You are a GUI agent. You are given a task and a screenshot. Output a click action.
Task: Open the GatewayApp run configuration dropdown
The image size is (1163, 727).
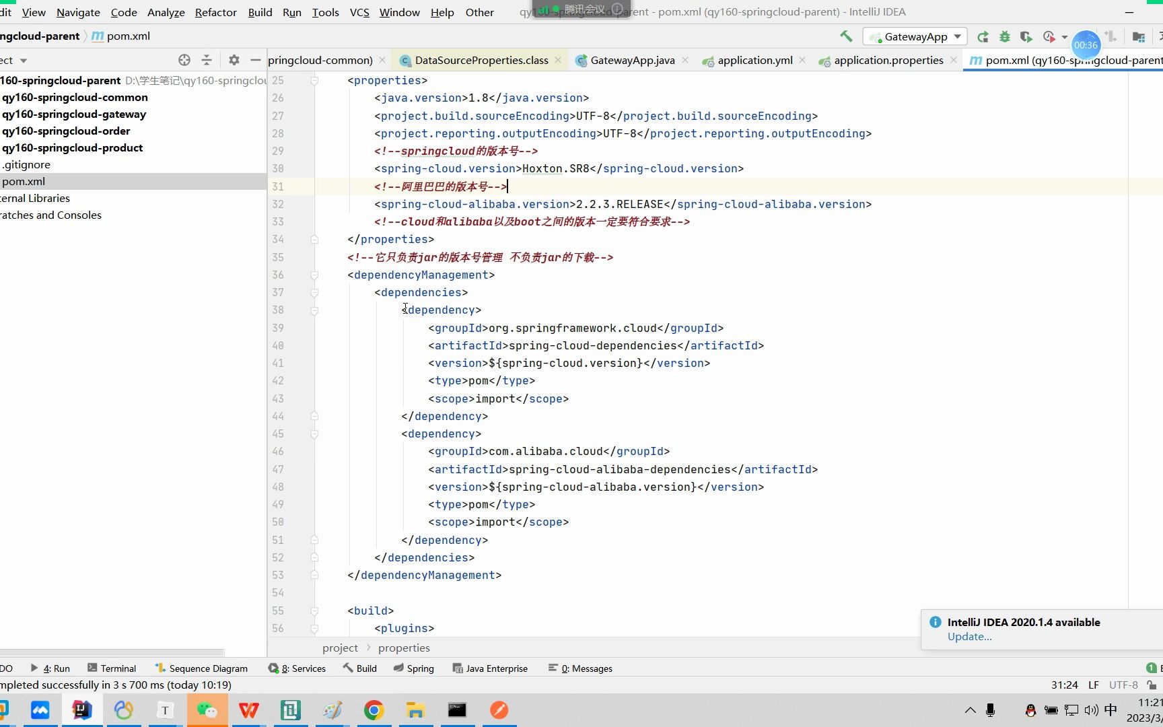coord(916,36)
